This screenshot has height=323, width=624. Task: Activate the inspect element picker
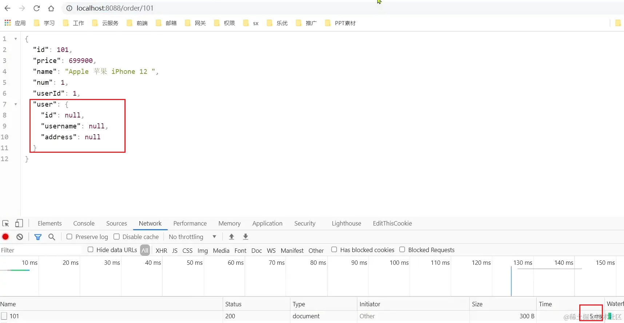(5, 223)
